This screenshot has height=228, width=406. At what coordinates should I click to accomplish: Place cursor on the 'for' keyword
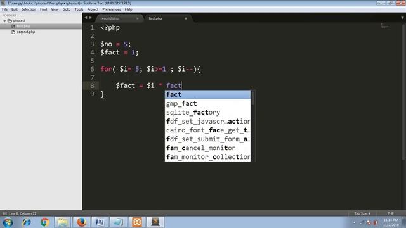[106, 69]
